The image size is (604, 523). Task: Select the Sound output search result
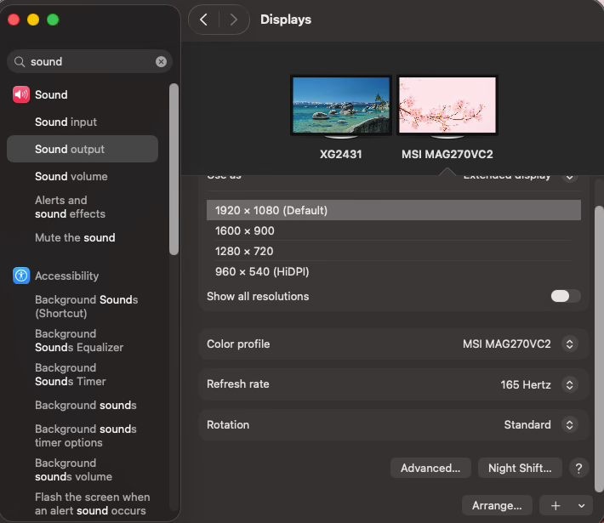83,149
